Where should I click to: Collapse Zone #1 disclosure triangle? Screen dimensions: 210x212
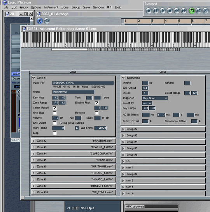33,78
